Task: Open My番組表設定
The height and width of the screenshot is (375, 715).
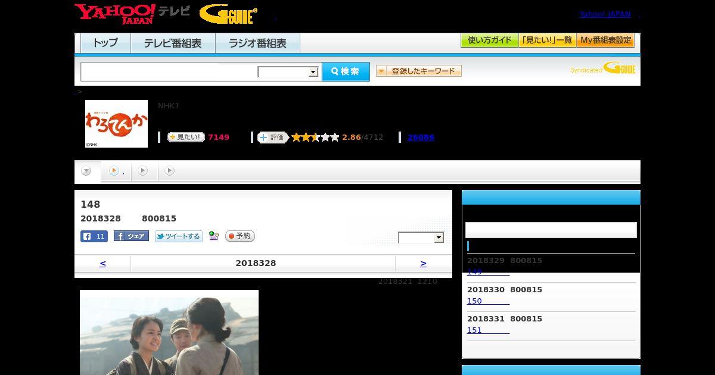Action: pyautogui.click(x=605, y=40)
